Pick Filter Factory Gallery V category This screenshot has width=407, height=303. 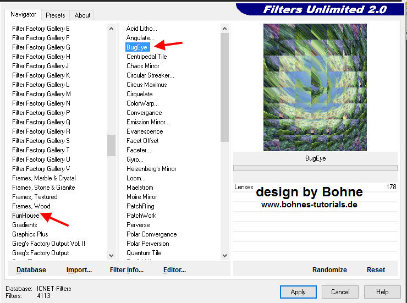point(41,169)
